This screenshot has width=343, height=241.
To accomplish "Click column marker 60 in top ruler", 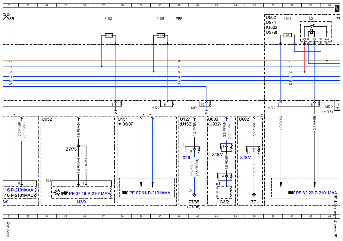I will (x=160, y=5).
